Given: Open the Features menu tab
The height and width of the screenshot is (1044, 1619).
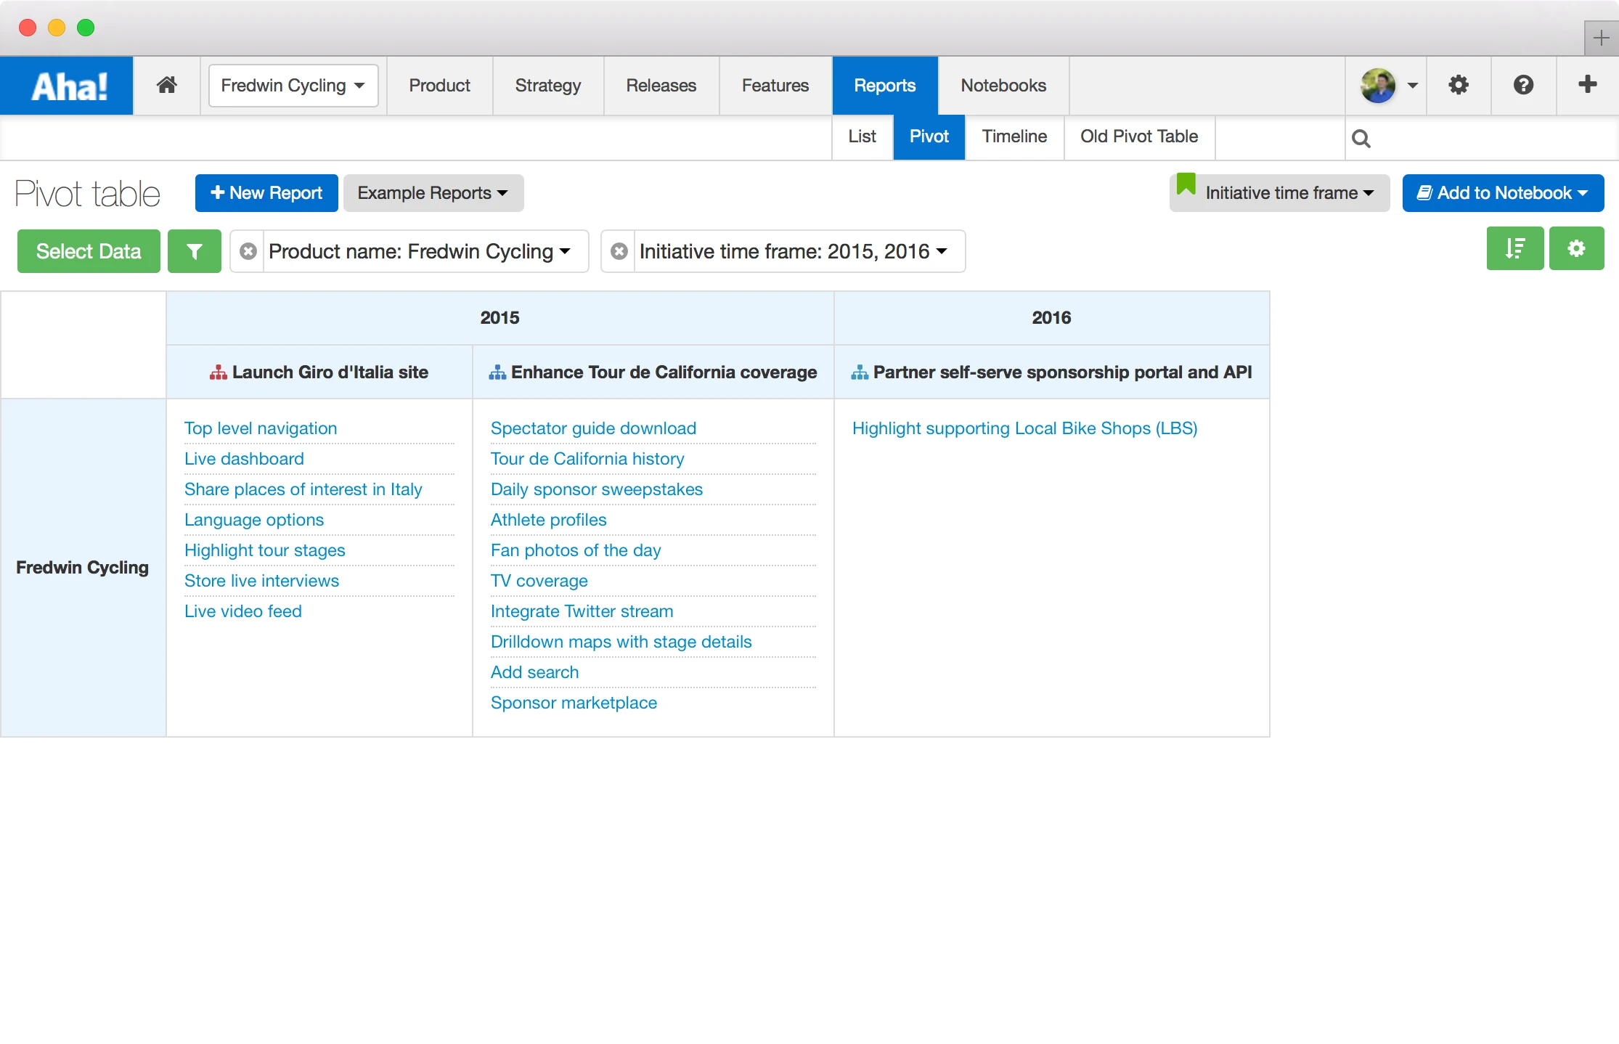Looking at the screenshot, I should coord(775,86).
